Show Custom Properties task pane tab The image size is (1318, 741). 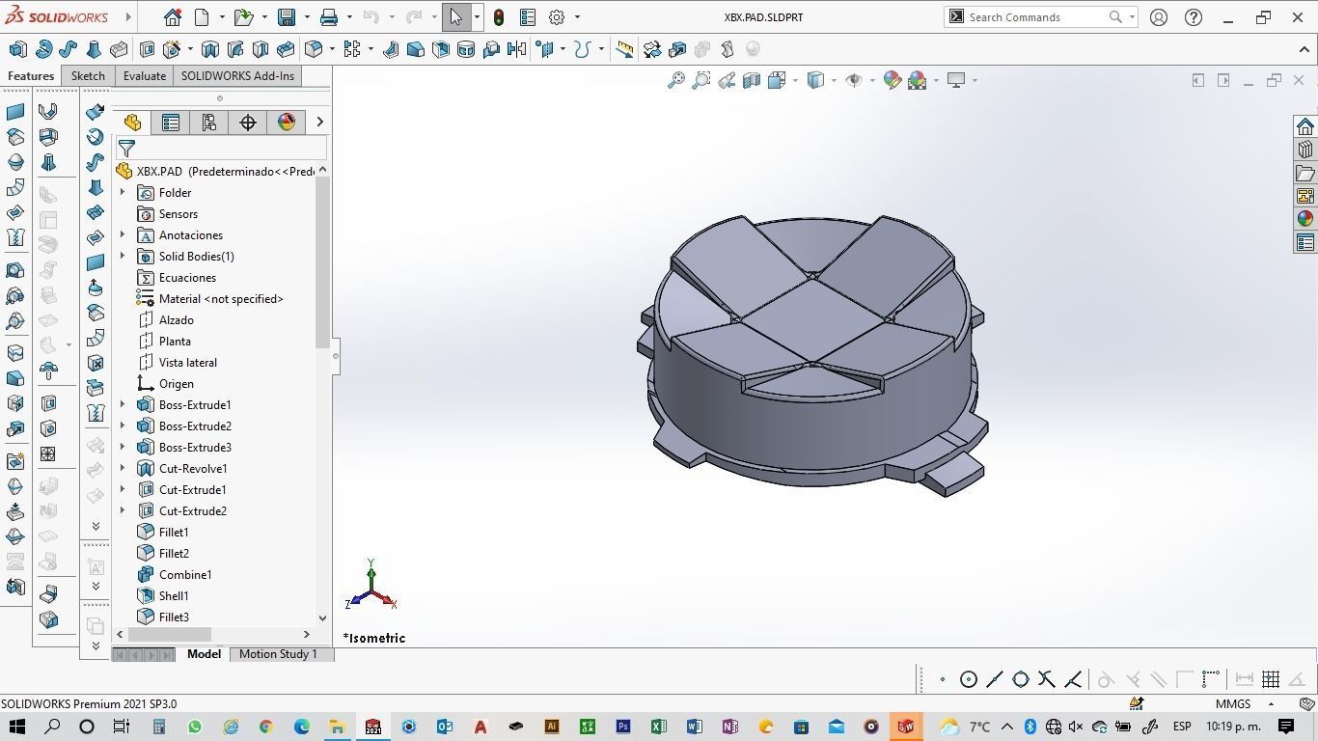point(1305,242)
